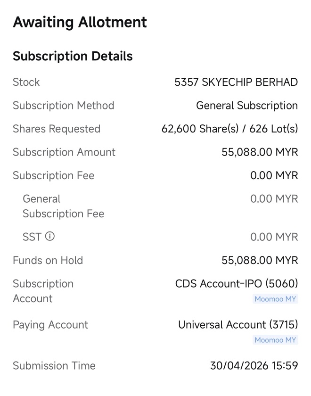Open CDS Account-IPO (5060) account
Screen dimensions: 311x396
click(237, 284)
